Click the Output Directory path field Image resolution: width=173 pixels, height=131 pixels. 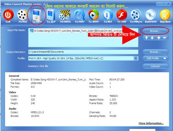tap(83, 52)
